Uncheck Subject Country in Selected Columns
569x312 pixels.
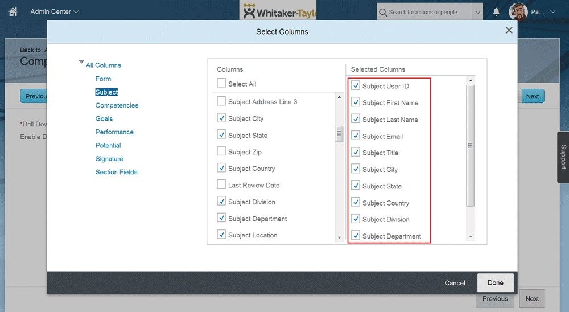[x=356, y=202]
